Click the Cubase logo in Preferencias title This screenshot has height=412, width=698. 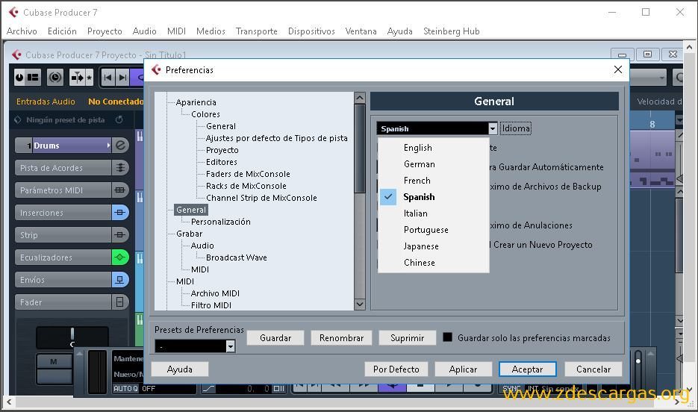[156, 69]
